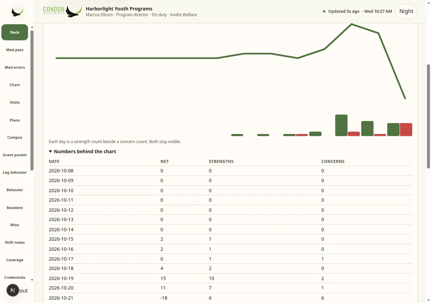Click sidebar scroll up arrow

[x=32, y=27]
